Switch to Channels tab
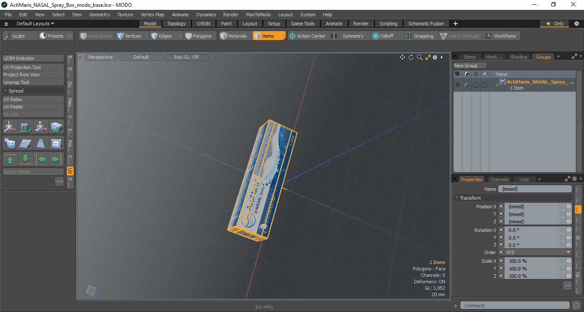The width and height of the screenshot is (584, 312). coord(499,180)
